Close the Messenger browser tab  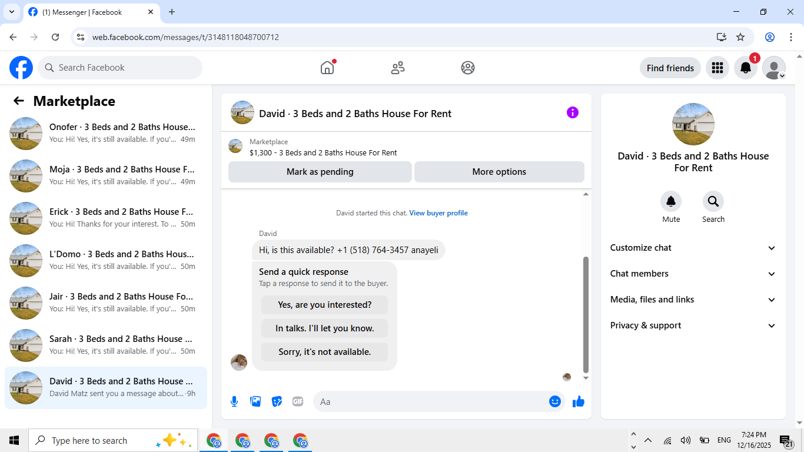151,12
